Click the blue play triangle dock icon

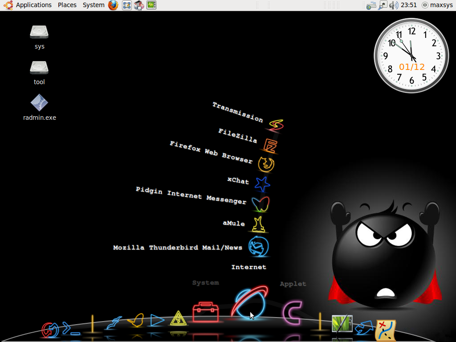pos(157,320)
